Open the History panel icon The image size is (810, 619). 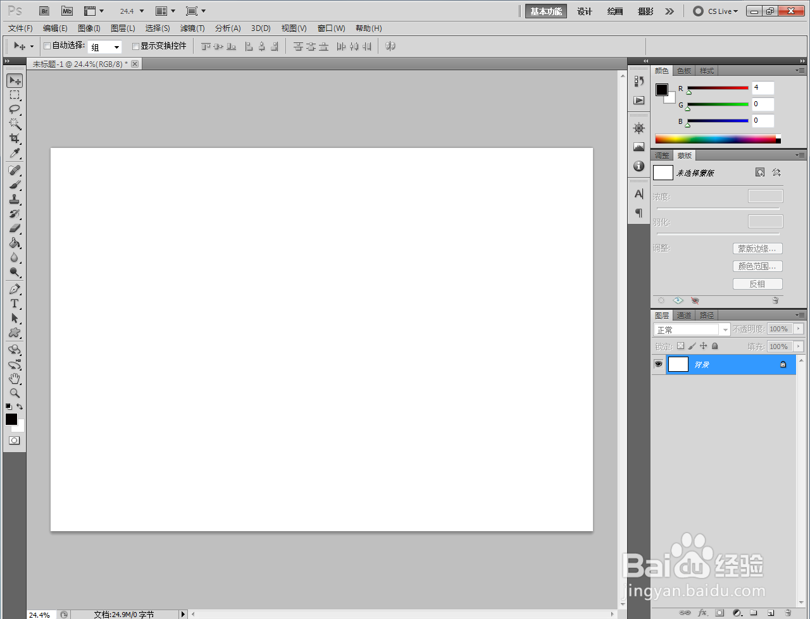coord(639,81)
